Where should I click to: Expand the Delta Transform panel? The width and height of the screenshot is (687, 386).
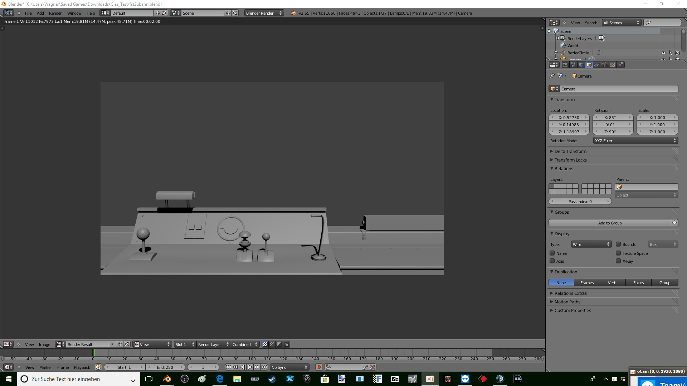(x=570, y=152)
